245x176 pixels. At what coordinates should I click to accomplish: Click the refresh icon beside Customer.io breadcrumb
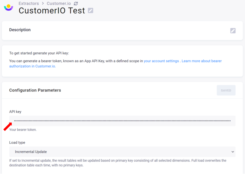coord(76,3)
